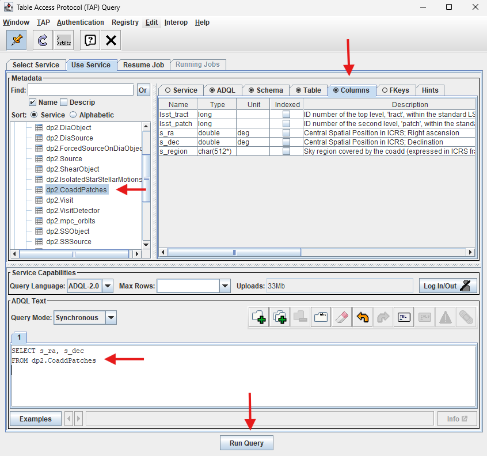Screen dimensions: 487x456
Task: Open the Interop menu
Action: [x=176, y=22]
